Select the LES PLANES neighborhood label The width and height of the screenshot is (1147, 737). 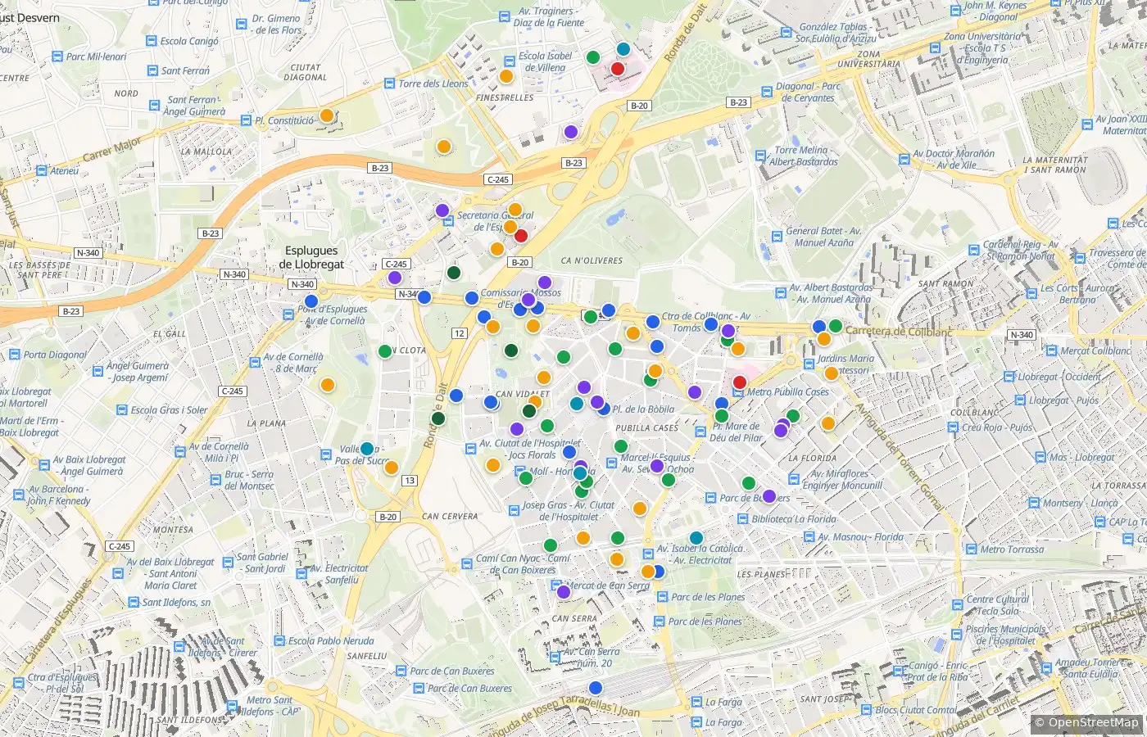coord(761,574)
